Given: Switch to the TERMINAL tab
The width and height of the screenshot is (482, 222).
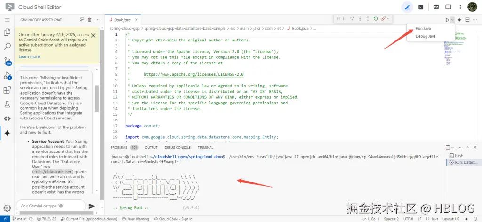Looking at the screenshot, I should [x=205, y=147].
